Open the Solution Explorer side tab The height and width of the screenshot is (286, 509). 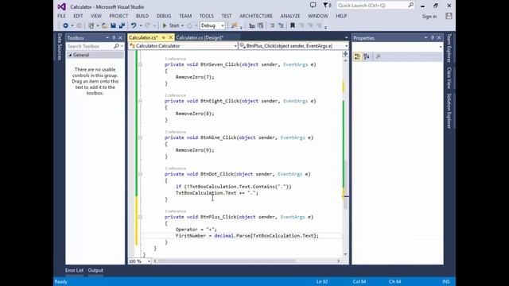449,111
